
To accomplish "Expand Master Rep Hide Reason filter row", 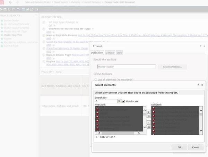I will [x=44, y=35].
